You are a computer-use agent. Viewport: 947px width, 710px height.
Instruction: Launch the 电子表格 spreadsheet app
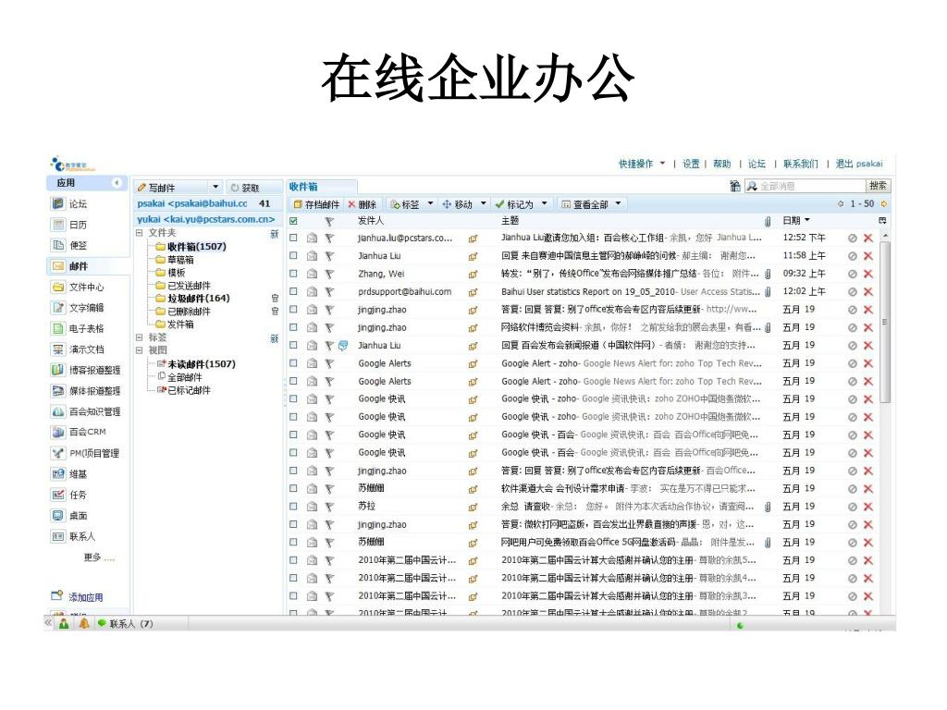pyautogui.click(x=78, y=328)
